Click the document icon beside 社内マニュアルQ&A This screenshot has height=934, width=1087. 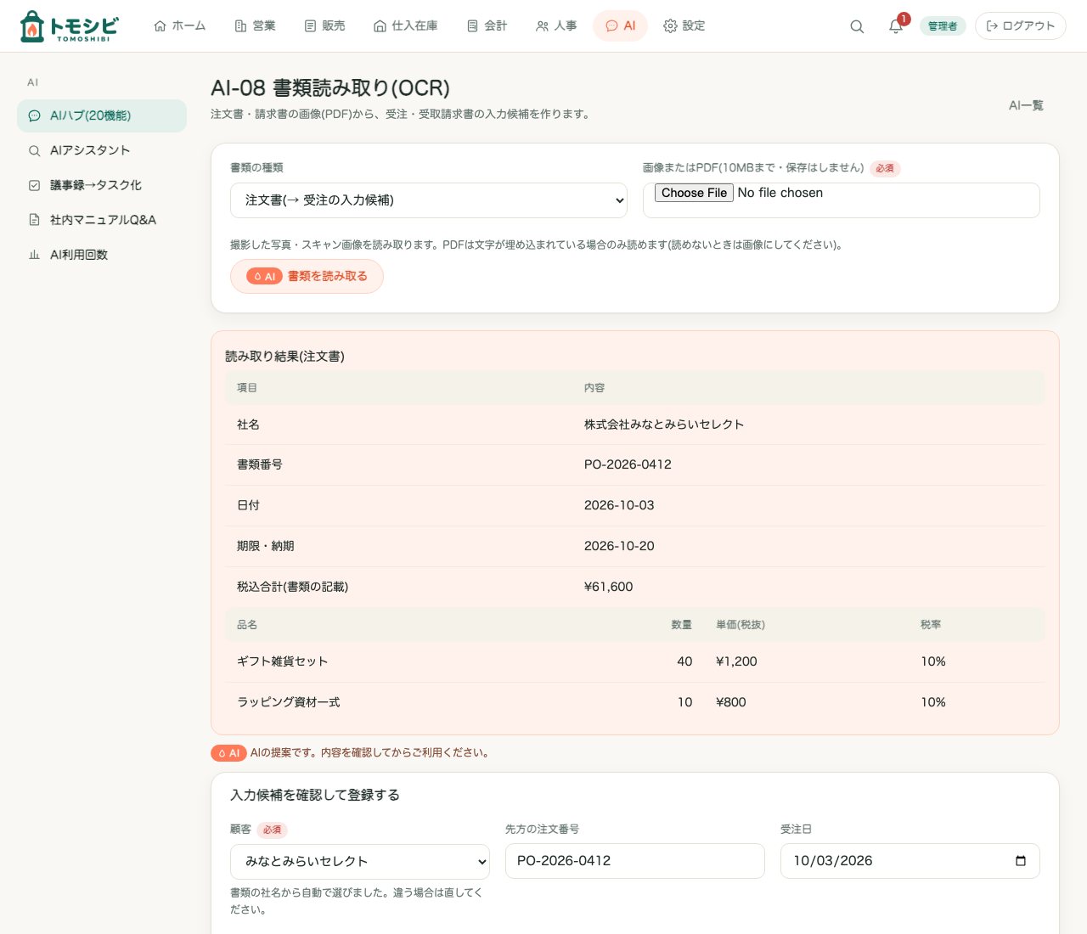pyautogui.click(x=35, y=220)
